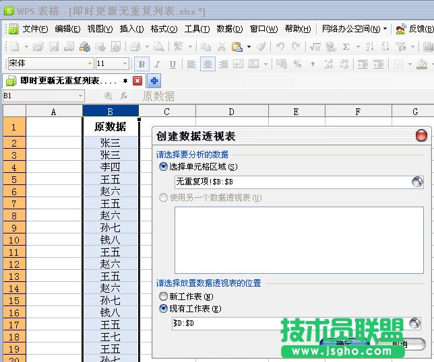Open the font name 宋体 dropdown
Image resolution: width=434 pixels, height=362 pixels.
point(90,63)
